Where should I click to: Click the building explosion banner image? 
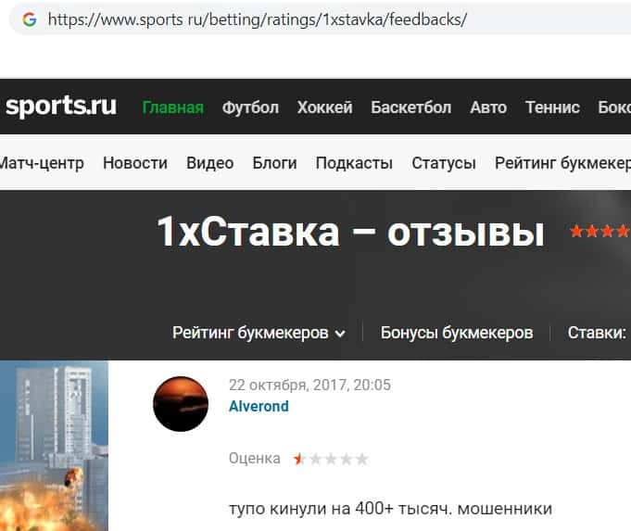54,446
